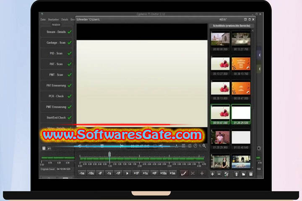Select the PCR - Check step
Screen dimensions: 302x201
pyautogui.click(x=57, y=96)
